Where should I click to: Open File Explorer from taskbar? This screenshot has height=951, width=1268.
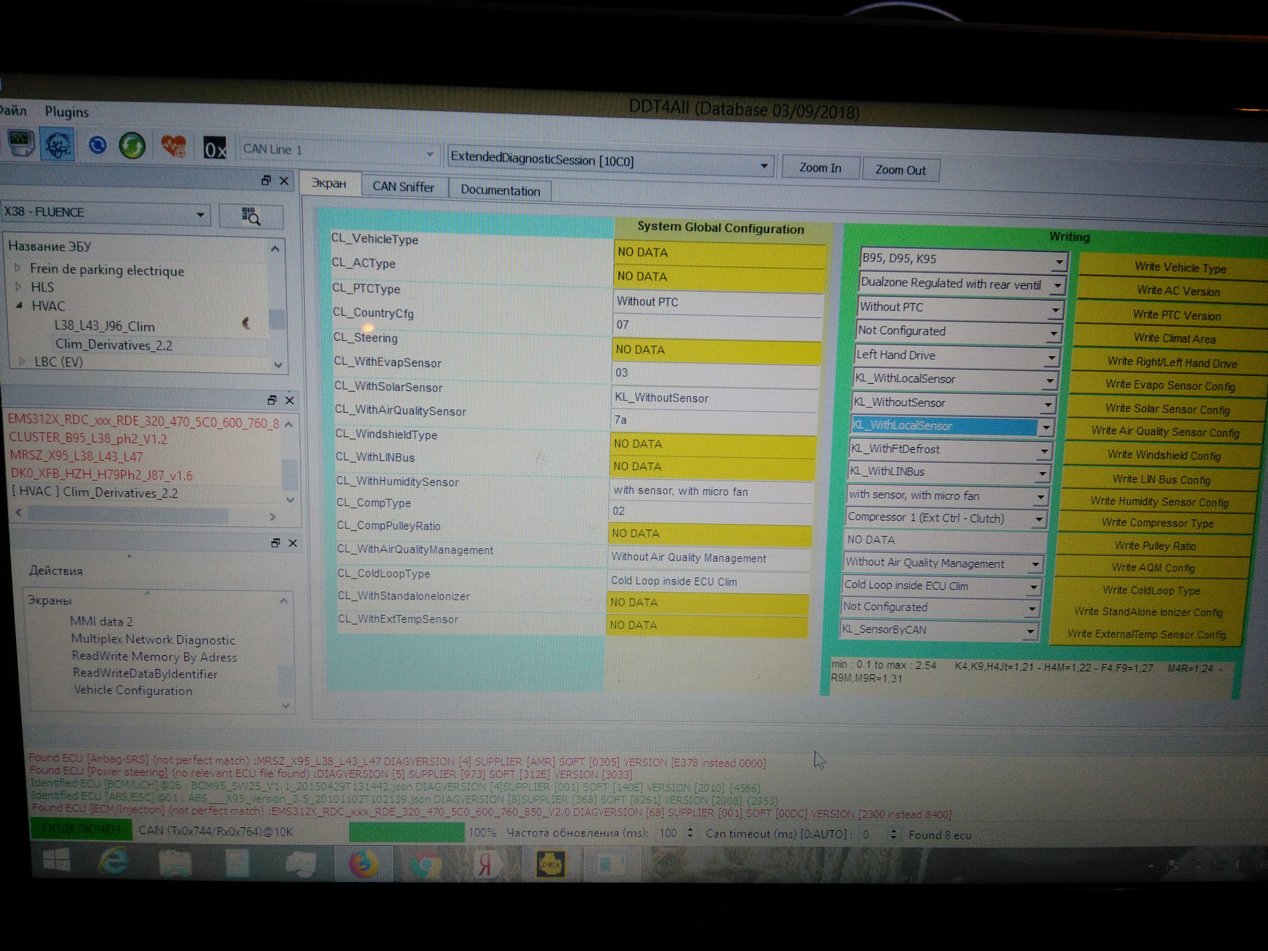(x=175, y=863)
